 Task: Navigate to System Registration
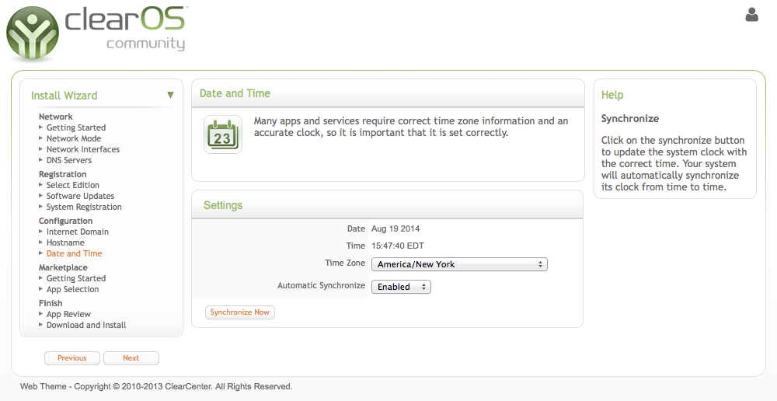[84, 207]
